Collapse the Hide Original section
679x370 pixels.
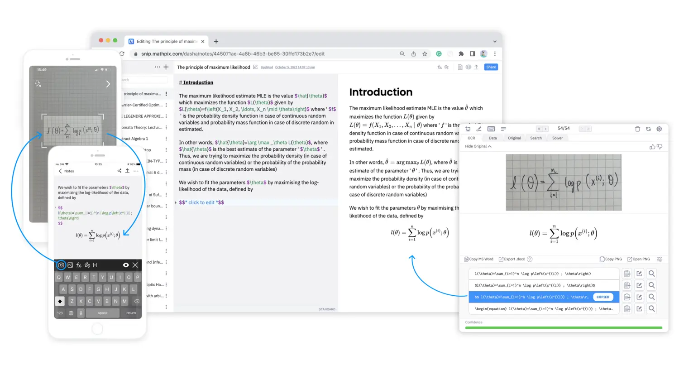[478, 146]
